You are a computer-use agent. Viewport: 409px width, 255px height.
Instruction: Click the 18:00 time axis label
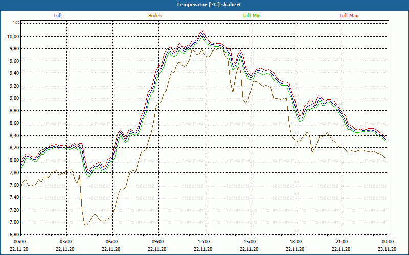pyautogui.click(x=296, y=242)
